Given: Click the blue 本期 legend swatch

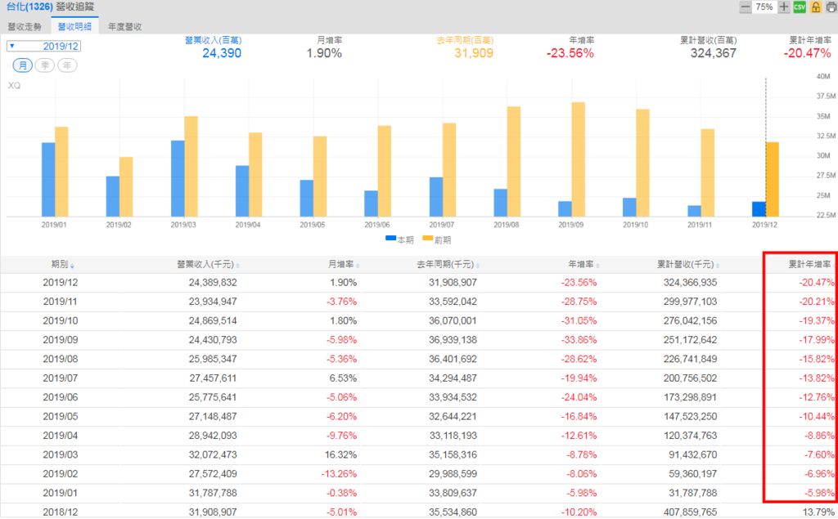Looking at the screenshot, I should pyautogui.click(x=390, y=239).
